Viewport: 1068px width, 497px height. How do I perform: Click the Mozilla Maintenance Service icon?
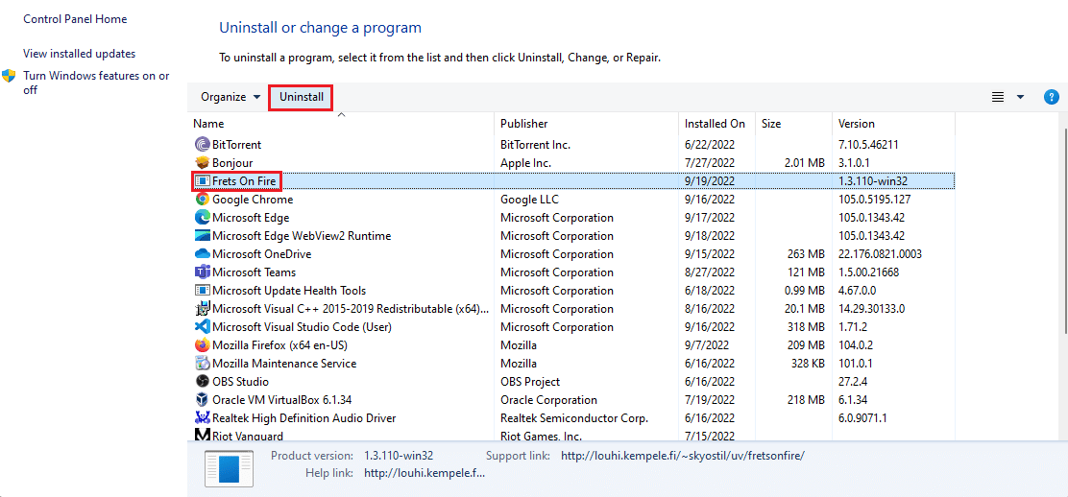[202, 363]
